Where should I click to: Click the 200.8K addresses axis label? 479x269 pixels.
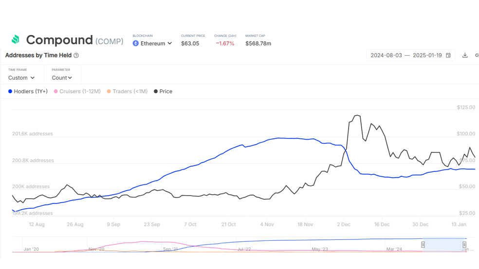[x=33, y=160]
